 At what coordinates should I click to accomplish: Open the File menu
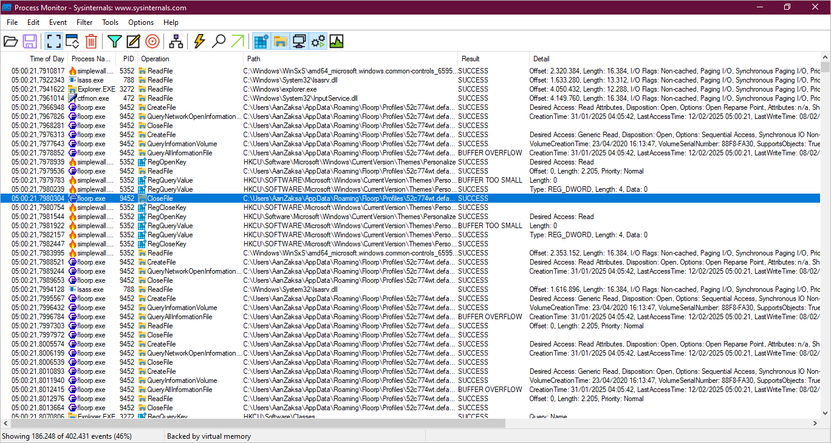12,22
